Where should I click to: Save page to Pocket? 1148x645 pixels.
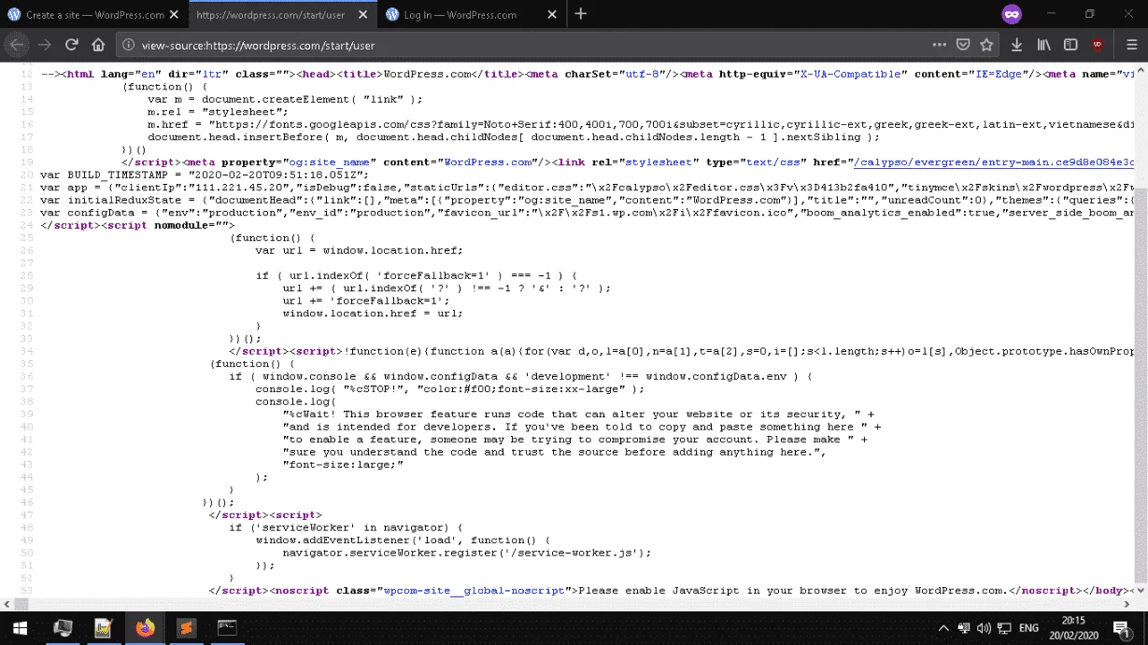click(x=963, y=44)
